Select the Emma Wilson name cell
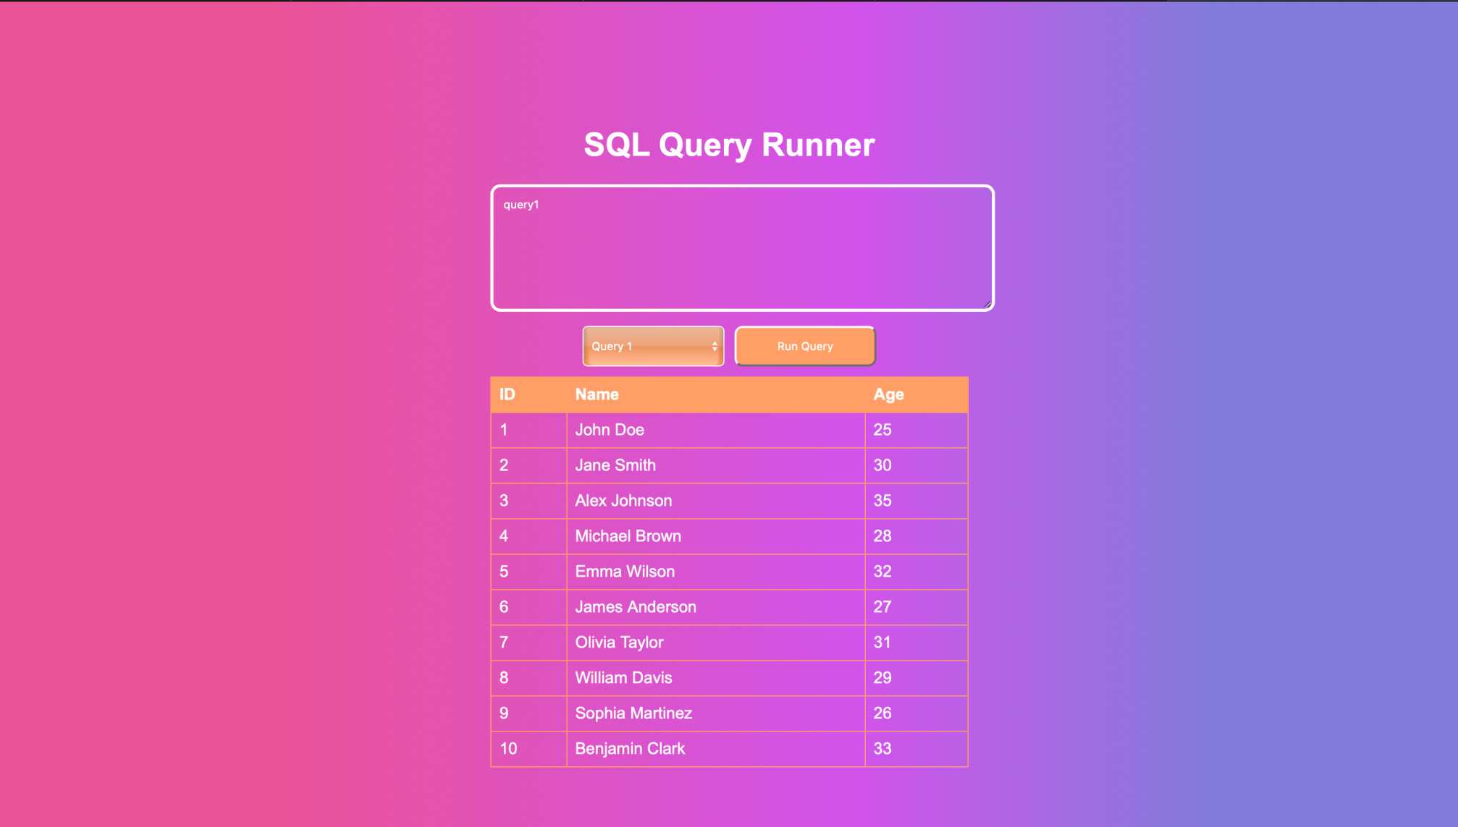 (715, 572)
